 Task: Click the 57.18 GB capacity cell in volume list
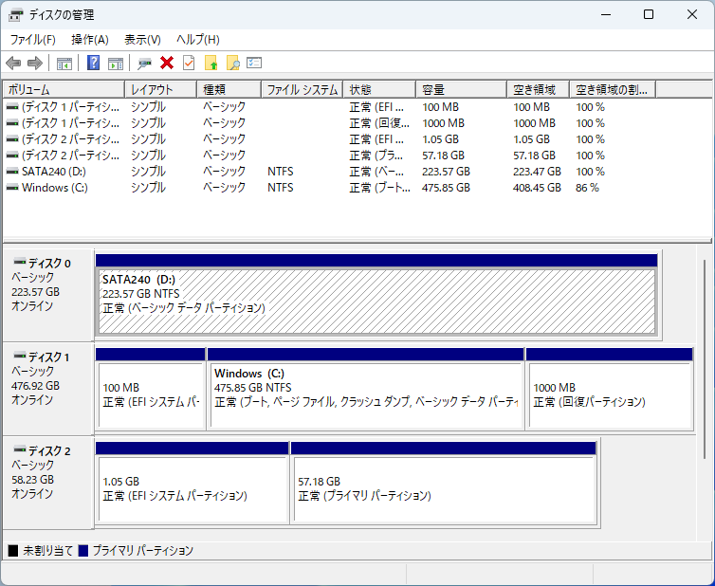click(443, 156)
